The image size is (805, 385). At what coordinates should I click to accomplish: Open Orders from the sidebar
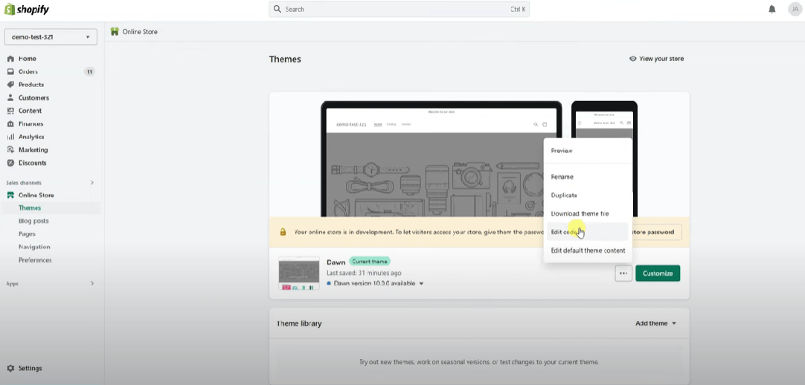(28, 72)
